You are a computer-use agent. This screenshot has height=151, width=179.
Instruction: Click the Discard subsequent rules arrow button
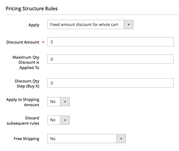click(x=65, y=120)
